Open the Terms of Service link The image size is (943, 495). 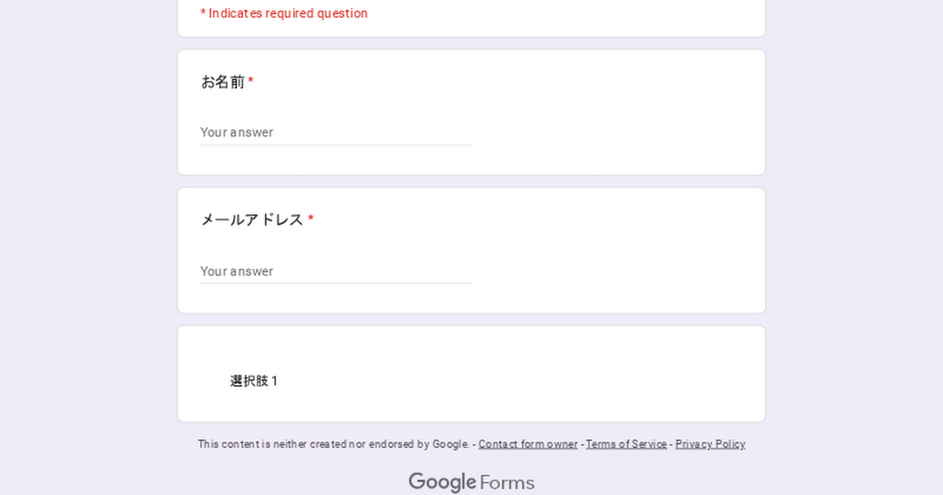[626, 444]
